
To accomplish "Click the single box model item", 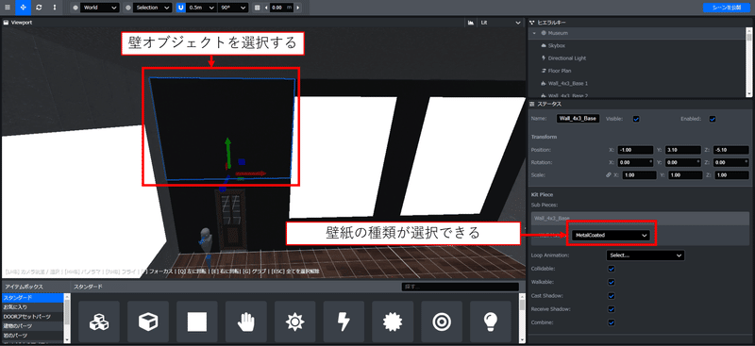I will coord(148,321).
